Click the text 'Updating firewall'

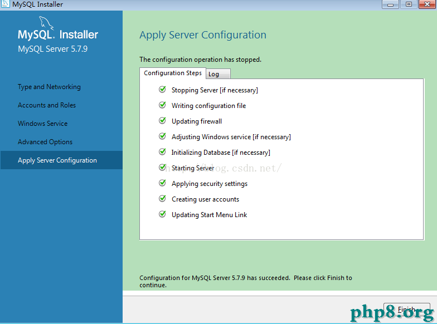[x=197, y=121]
